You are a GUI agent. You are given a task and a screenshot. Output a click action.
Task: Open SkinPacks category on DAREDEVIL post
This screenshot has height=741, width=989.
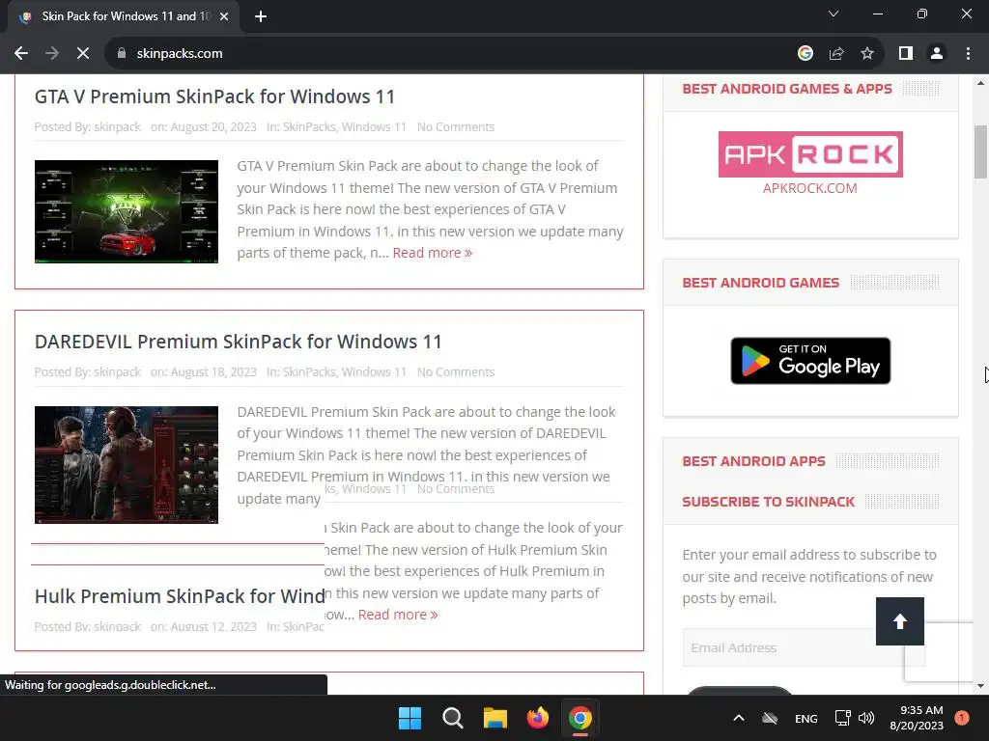click(x=309, y=371)
